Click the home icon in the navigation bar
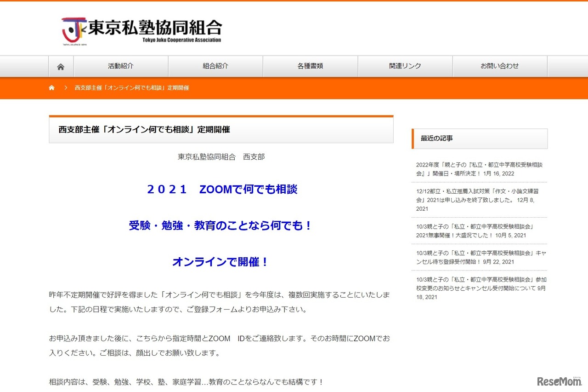Image resolution: width=588 pixels, height=392 pixels. 61,66
